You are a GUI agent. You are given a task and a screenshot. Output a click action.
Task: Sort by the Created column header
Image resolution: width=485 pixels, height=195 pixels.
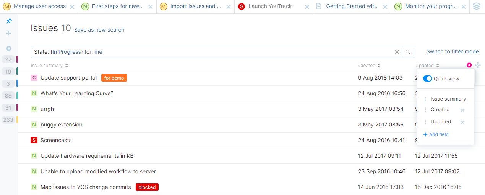point(370,66)
